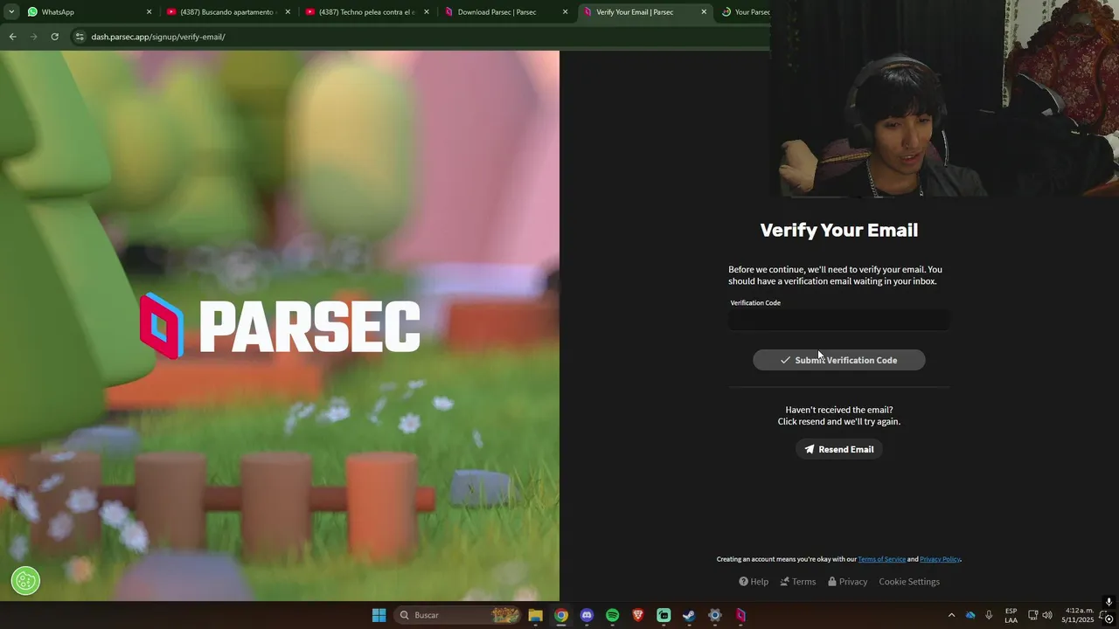The width and height of the screenshot is (1119, 629).
Task: Show hidden system tray icons
Action: (951, 615)
